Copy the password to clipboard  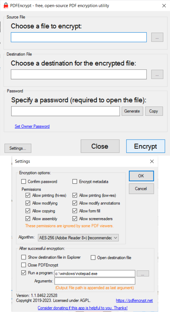pyautogui.click(x=154, y=111)
